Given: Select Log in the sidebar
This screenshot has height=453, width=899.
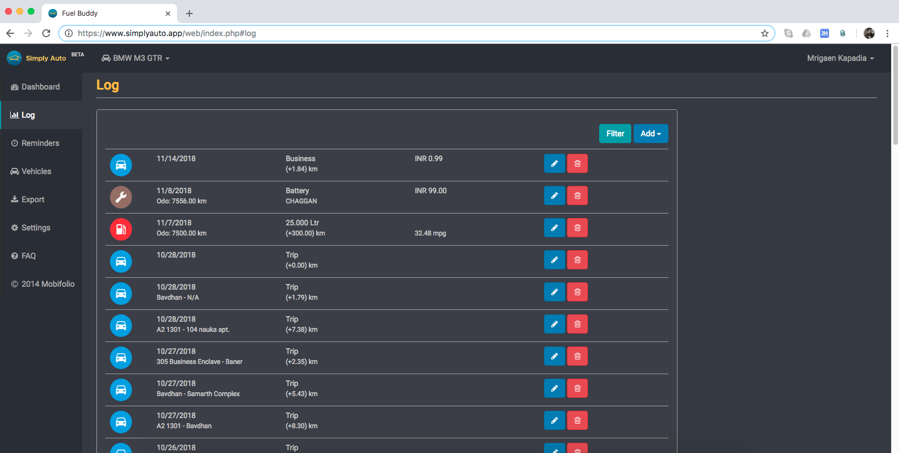Looking at the screenshot, I should point(41,115).
